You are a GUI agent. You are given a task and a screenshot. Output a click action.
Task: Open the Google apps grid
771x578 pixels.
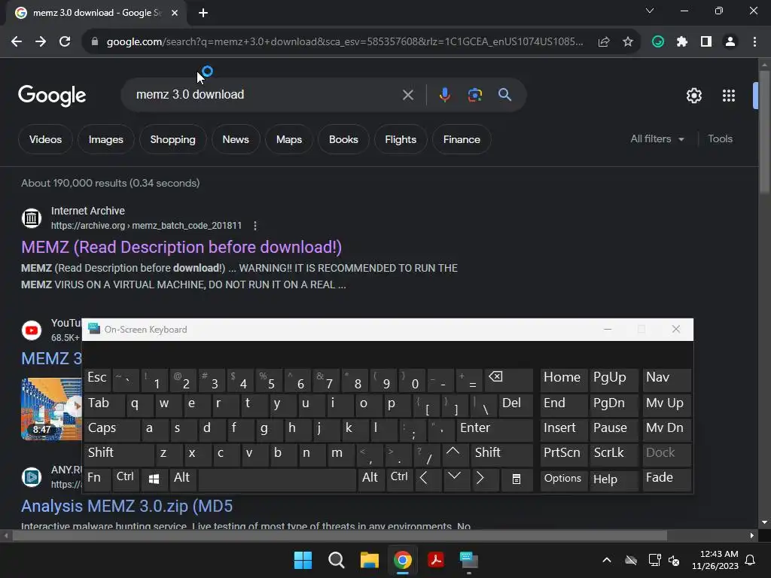[729, 96]
